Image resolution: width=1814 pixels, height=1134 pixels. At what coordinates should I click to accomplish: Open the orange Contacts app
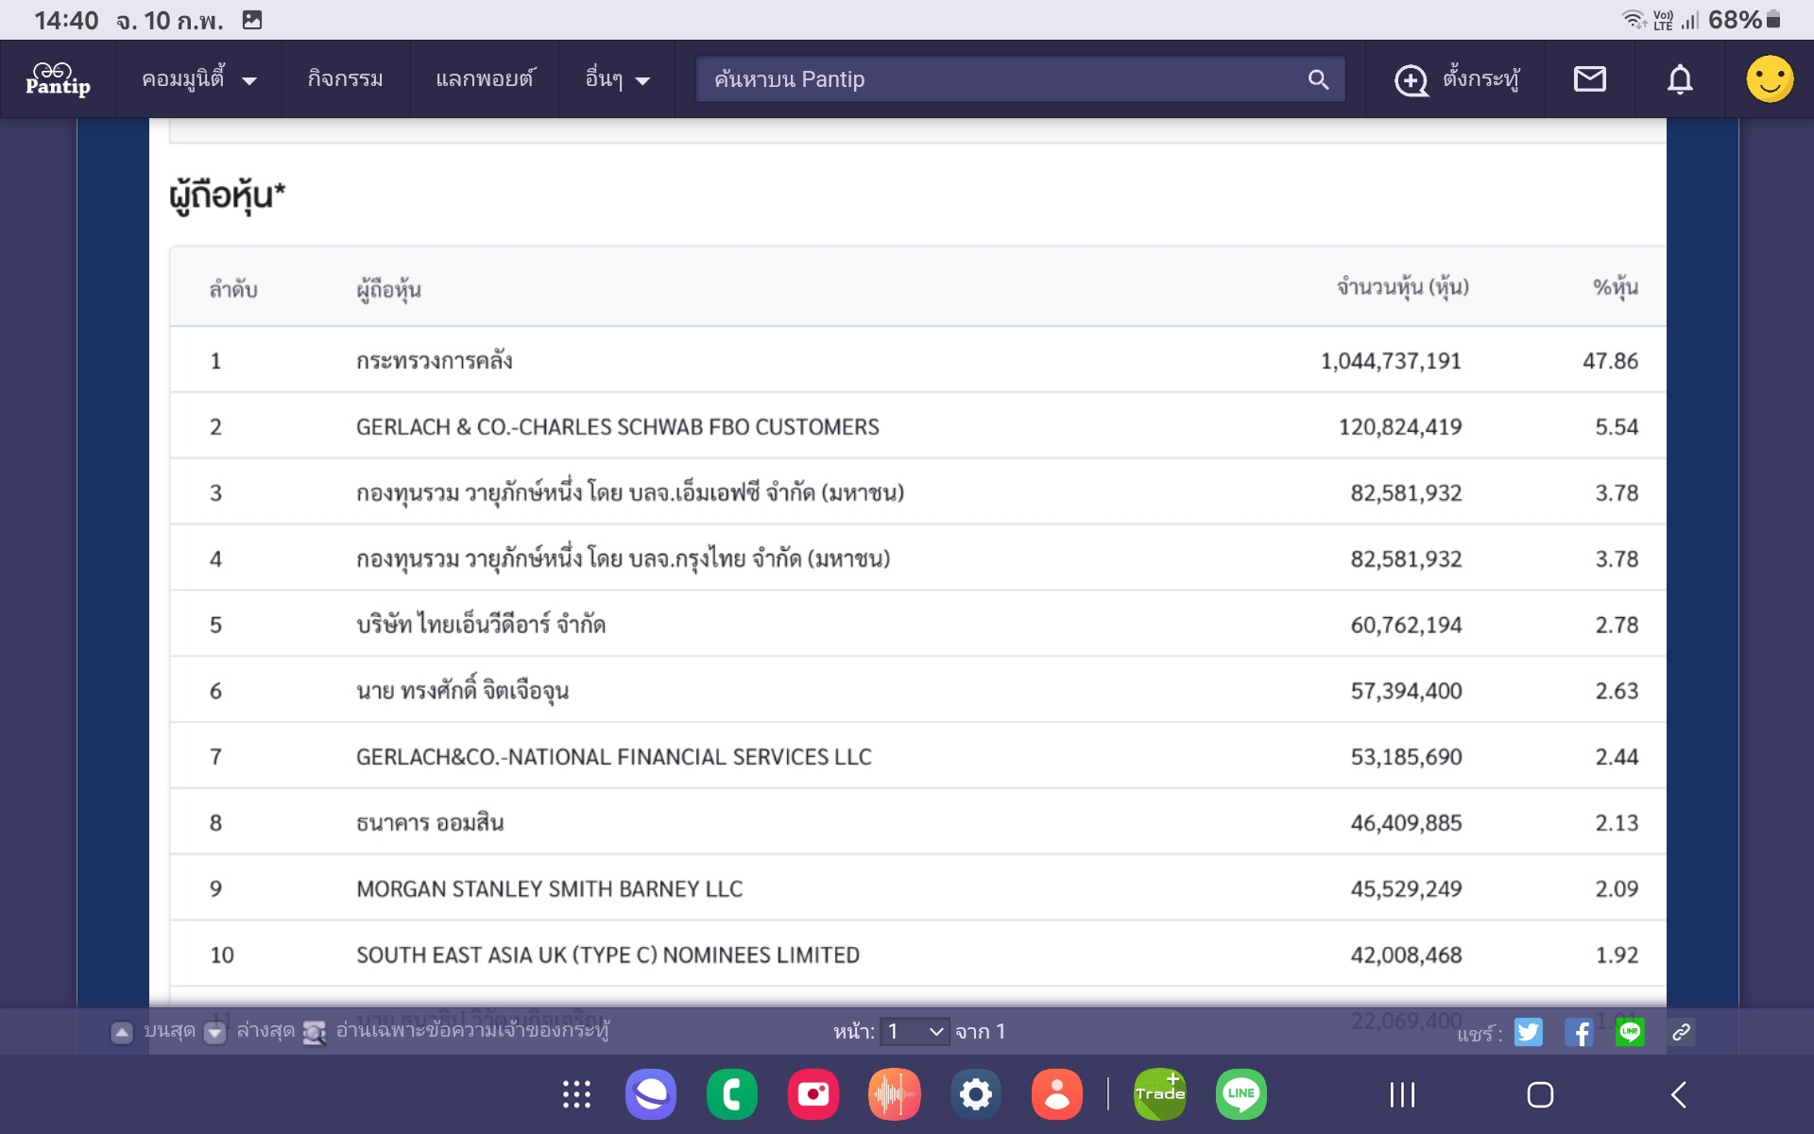pos(1057,1094)
